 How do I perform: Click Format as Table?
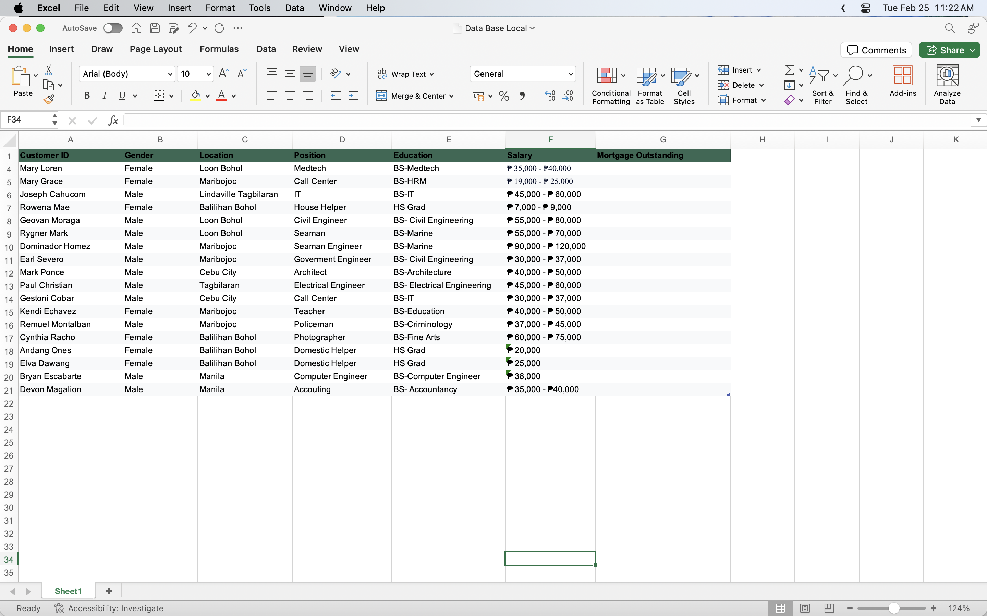pos(650,85)
